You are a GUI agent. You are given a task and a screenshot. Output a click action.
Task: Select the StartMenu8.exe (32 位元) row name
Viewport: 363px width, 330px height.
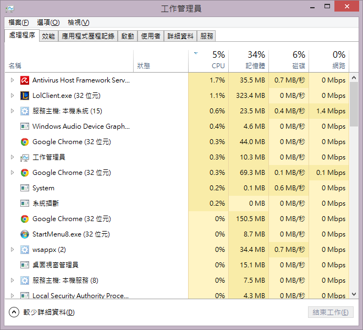(71, 234)
